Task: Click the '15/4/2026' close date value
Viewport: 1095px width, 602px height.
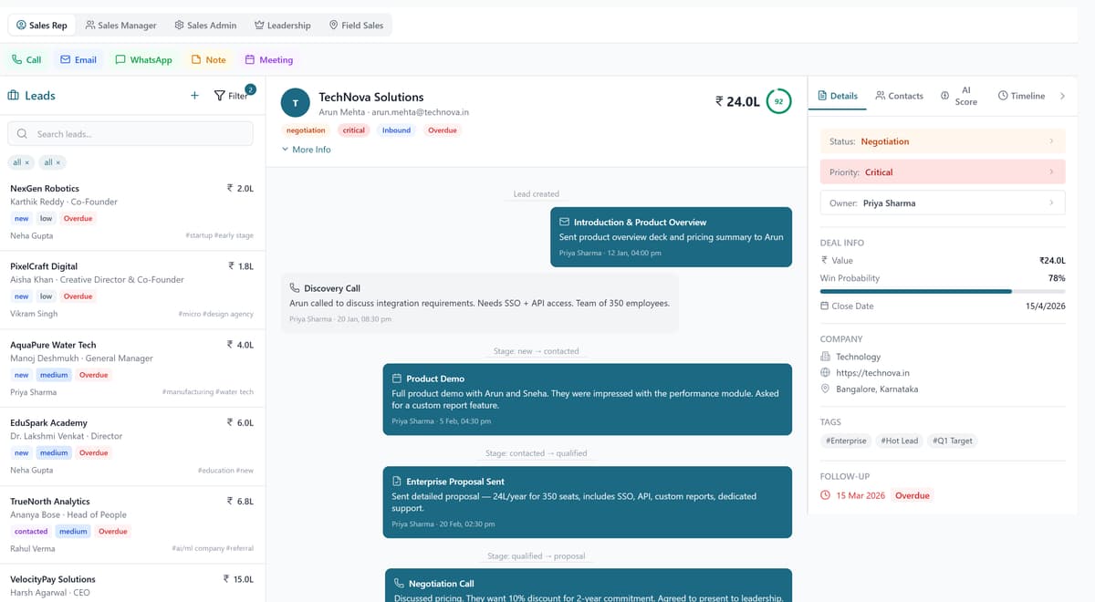Action: [1045, 306]
